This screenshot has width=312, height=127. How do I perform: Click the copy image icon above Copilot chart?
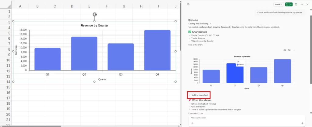(285, 50)
